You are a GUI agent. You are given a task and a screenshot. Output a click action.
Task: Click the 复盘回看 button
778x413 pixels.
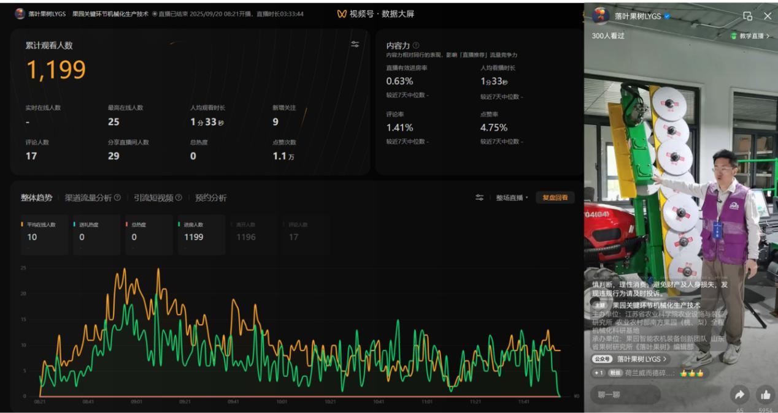pyautogui.click(x=555, y=197)
